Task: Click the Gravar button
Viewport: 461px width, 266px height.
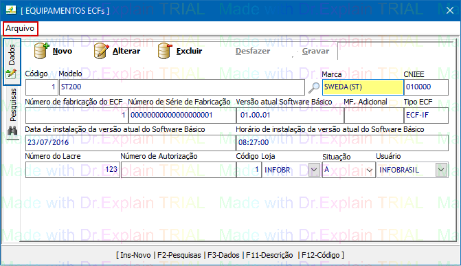Action: pyautogui.click(x=315, y=51)
